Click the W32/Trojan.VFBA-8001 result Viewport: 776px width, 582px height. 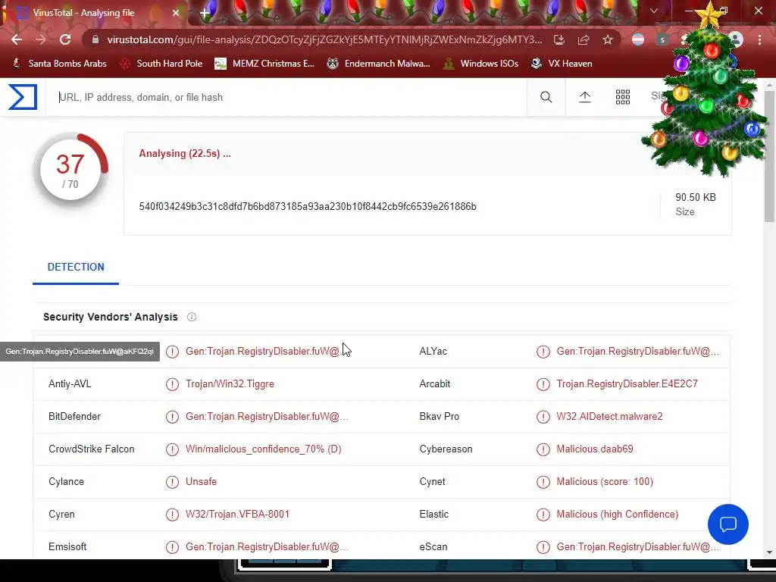[237, 515]
